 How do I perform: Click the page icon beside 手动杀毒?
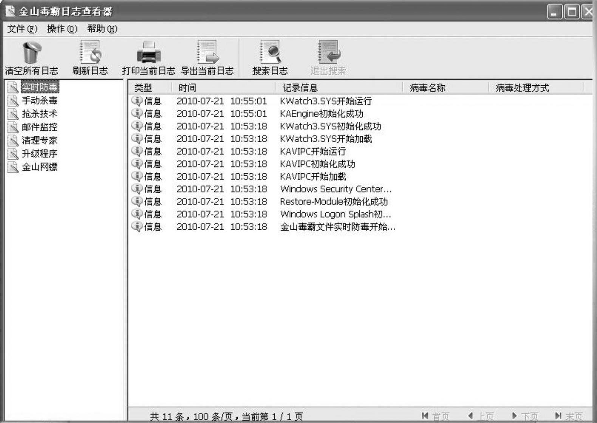click(x=13, y=100)
